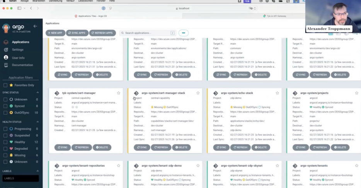Click the git icon of argo-system/tenant-repositories
The height and width of the screenshot is (188, 361).
(x=57, y=166)
